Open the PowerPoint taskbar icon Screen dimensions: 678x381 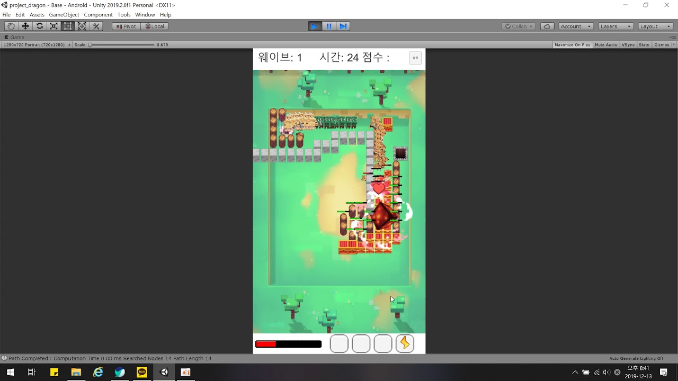point(185,372)
